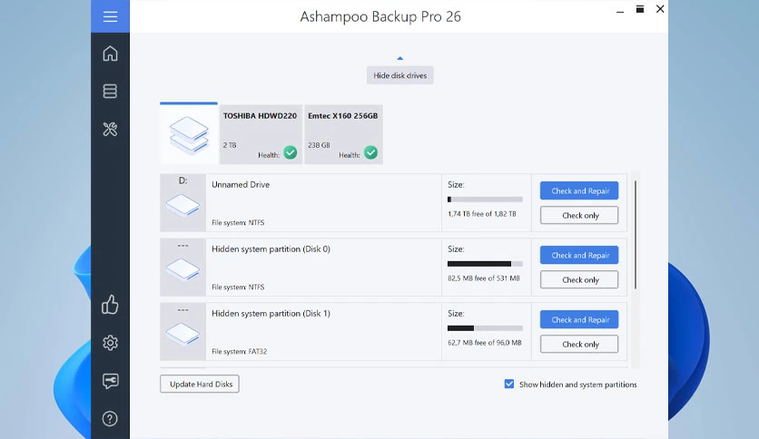
Task: Select the Unnamed Drive text
Action: click(x=241, y=185)
